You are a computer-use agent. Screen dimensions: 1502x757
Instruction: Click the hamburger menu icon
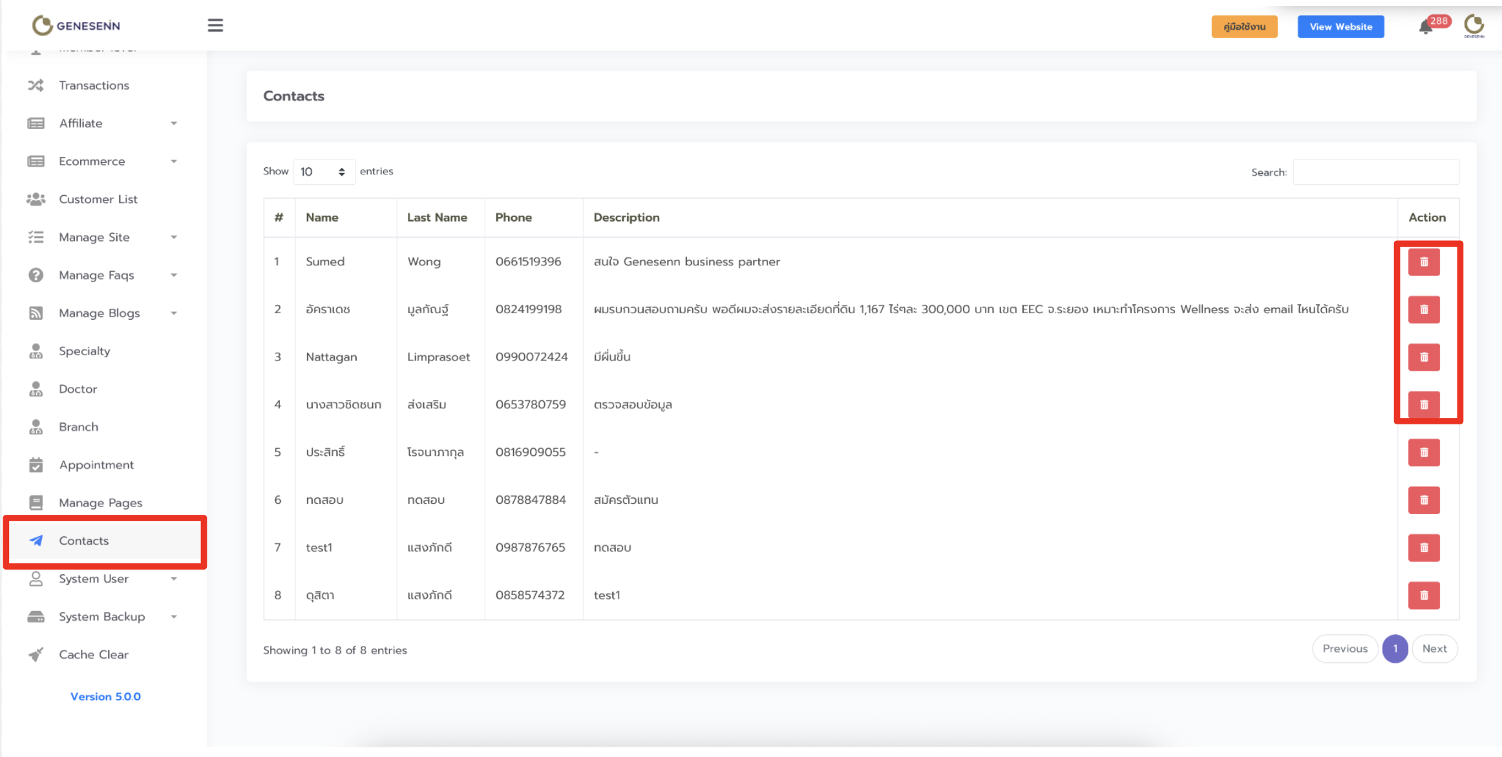(x=215, y=25)
